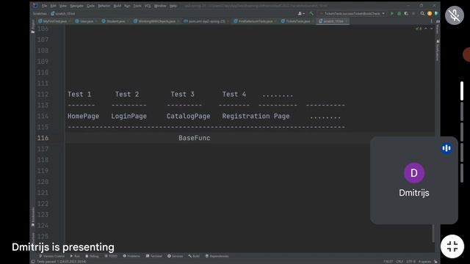Click the Test 1 heading text
470x264 pixels.
tap(79, 95)
